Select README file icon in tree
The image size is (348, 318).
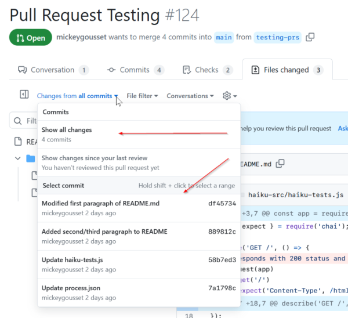click(18, 141)
